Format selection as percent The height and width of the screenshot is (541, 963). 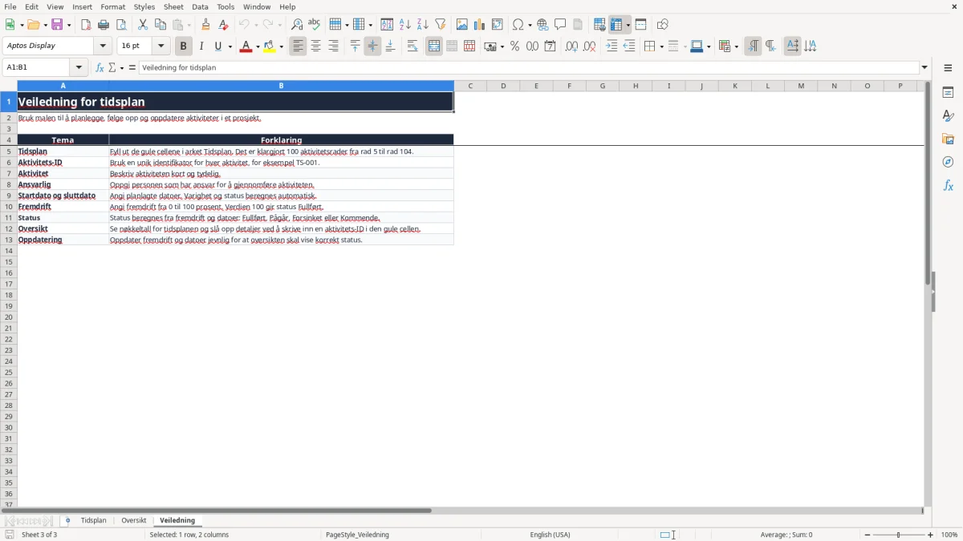point(514,46)
